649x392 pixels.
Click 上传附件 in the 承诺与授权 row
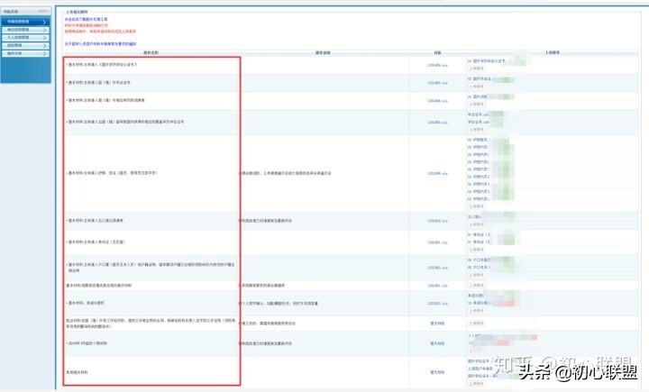click(476, 311)
